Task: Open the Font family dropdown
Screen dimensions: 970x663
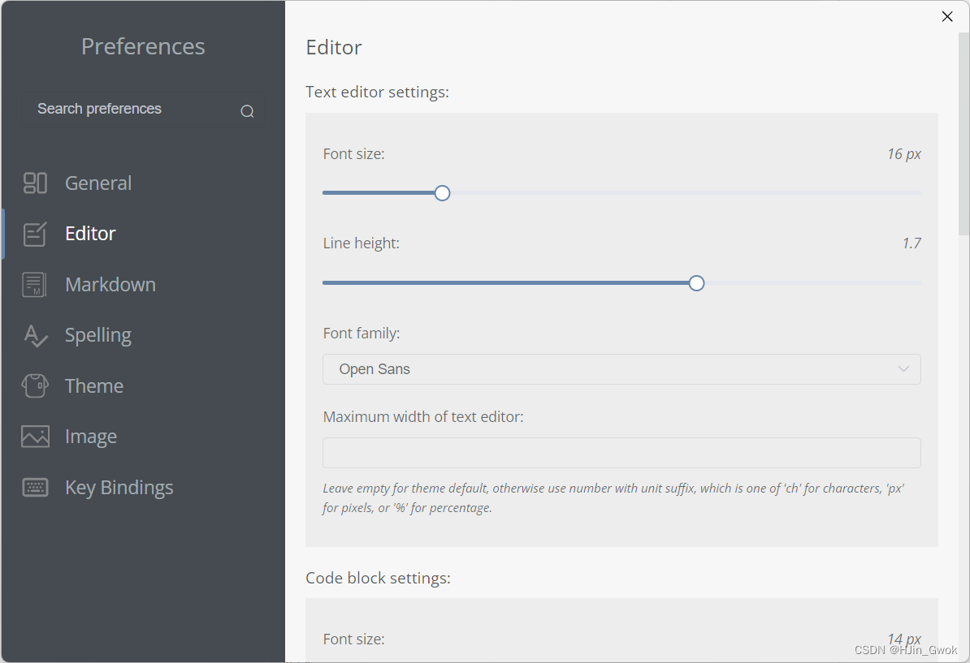Action: [x=621, y=369]
